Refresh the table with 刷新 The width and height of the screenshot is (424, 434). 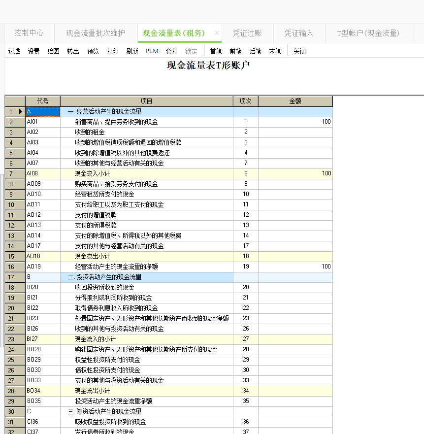point(132,51)
